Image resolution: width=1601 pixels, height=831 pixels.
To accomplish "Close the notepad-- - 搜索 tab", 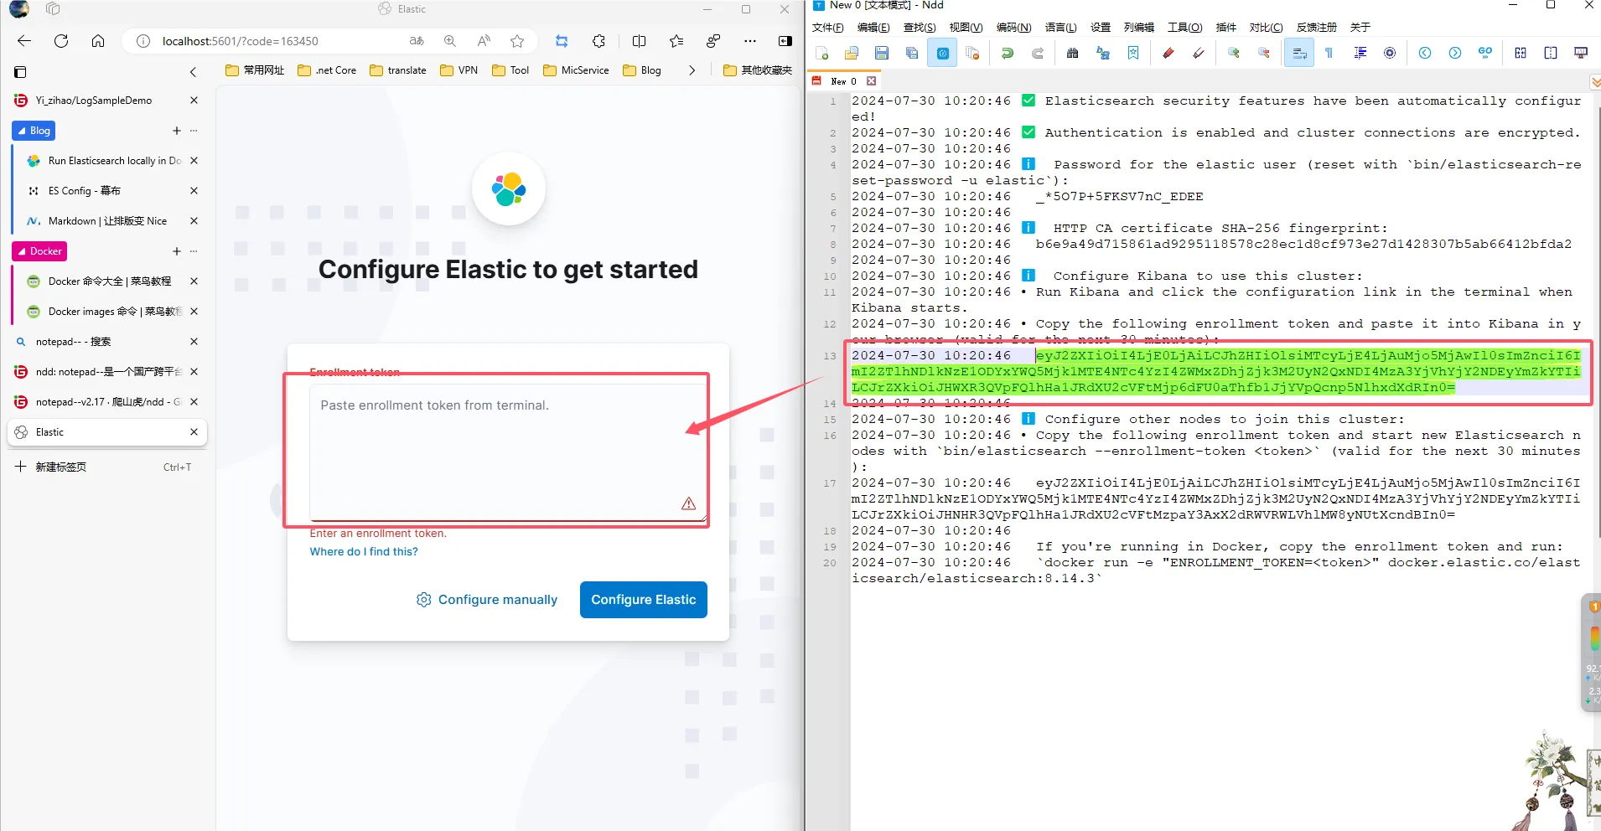I will (194, 342).
